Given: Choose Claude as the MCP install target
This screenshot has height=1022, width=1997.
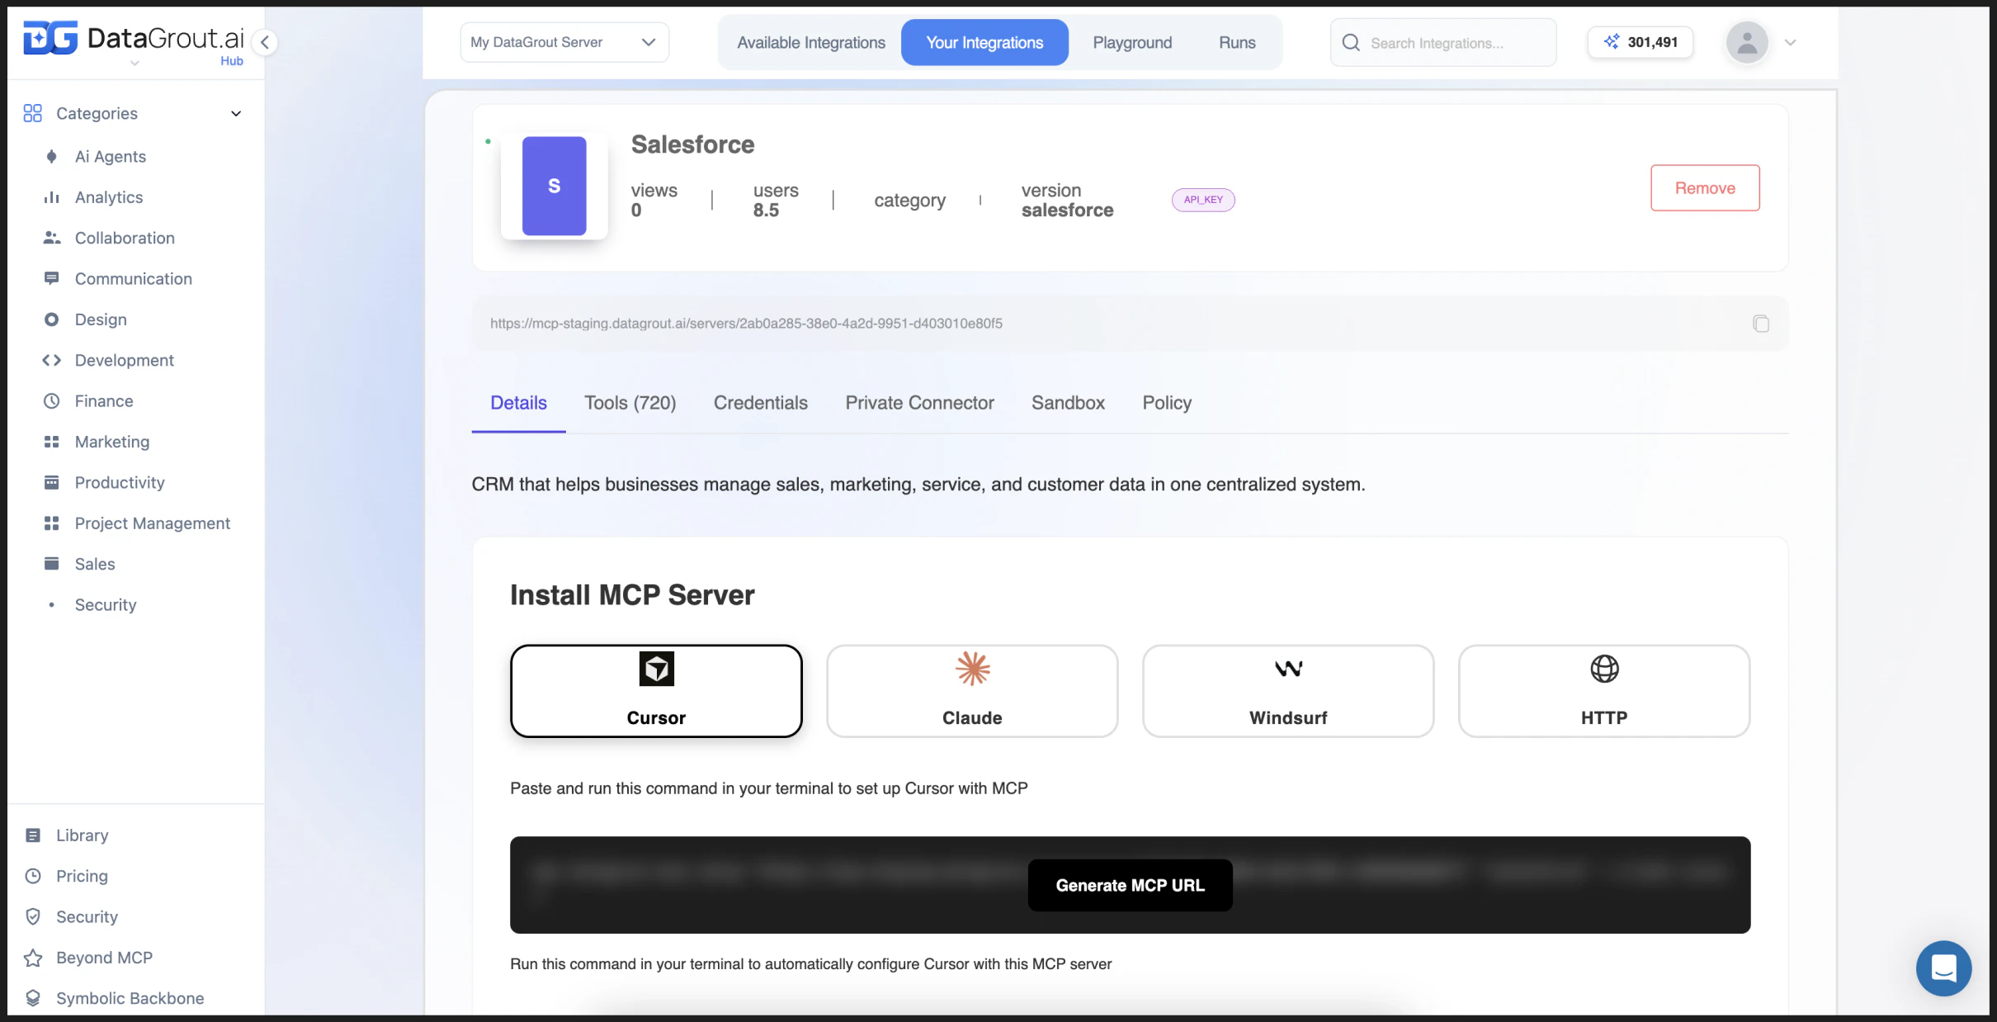Looking at the screenshot, I should click(971, 691).
